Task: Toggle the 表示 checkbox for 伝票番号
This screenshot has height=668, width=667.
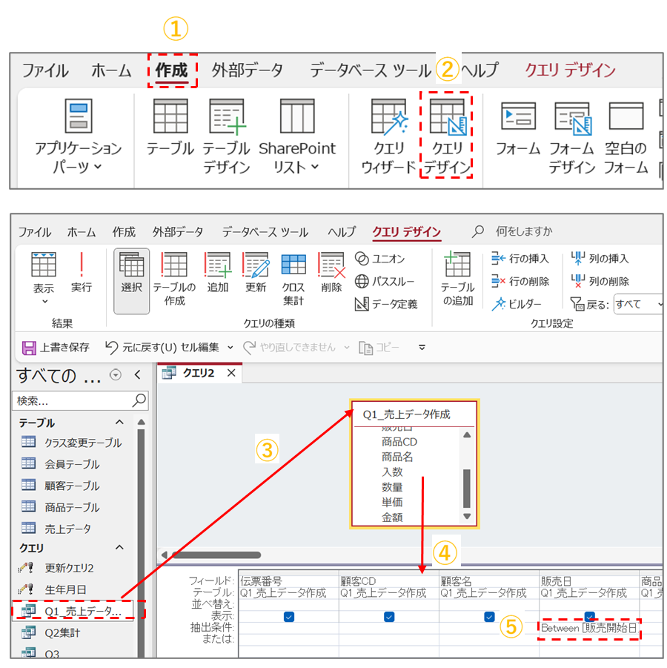Action: (x=289, y=616)
